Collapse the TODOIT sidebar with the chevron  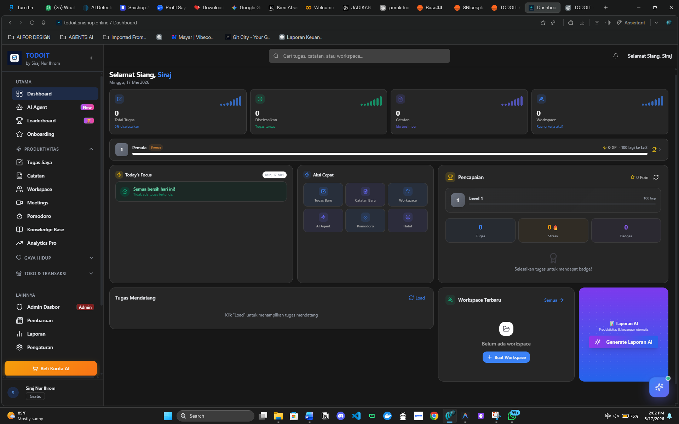tap(91, 58)
